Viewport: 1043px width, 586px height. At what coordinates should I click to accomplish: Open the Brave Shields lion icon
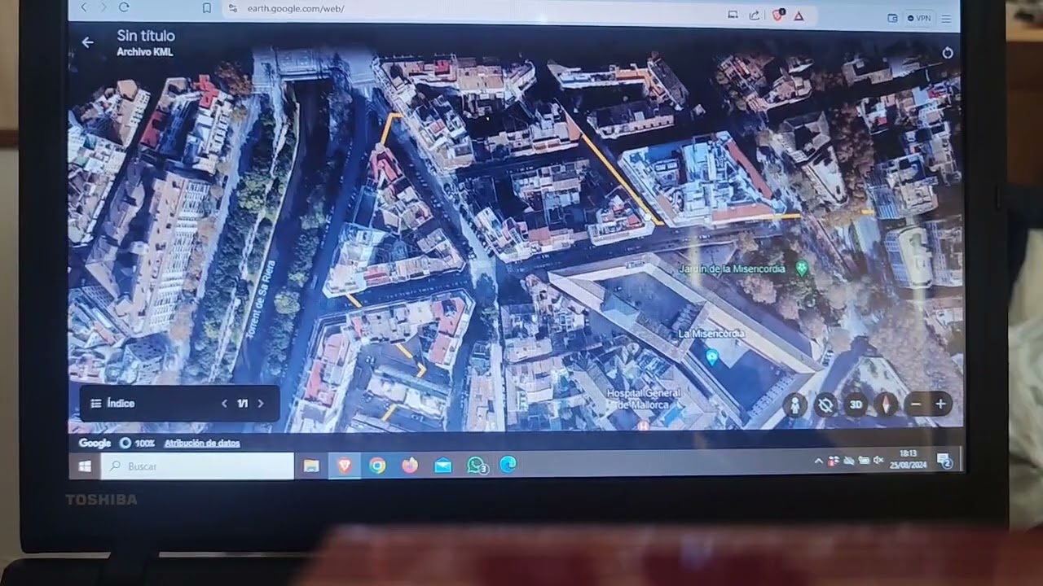[x=777, y=15]
